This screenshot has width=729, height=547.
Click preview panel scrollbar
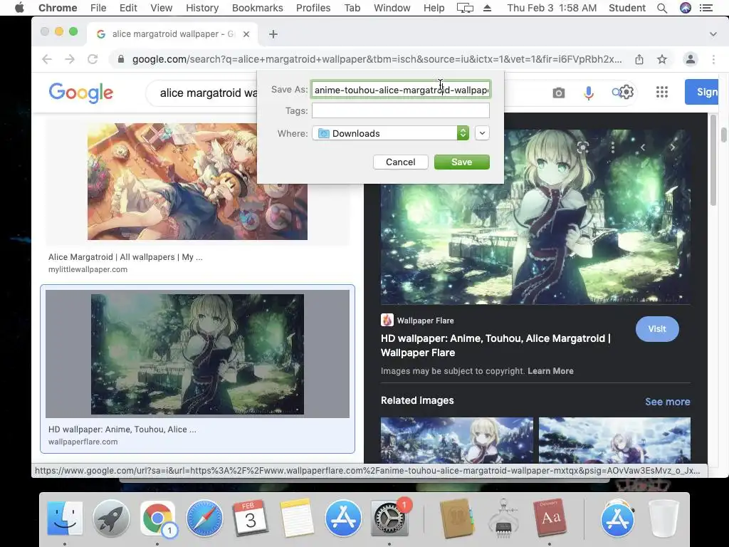[x=713, y=160]
